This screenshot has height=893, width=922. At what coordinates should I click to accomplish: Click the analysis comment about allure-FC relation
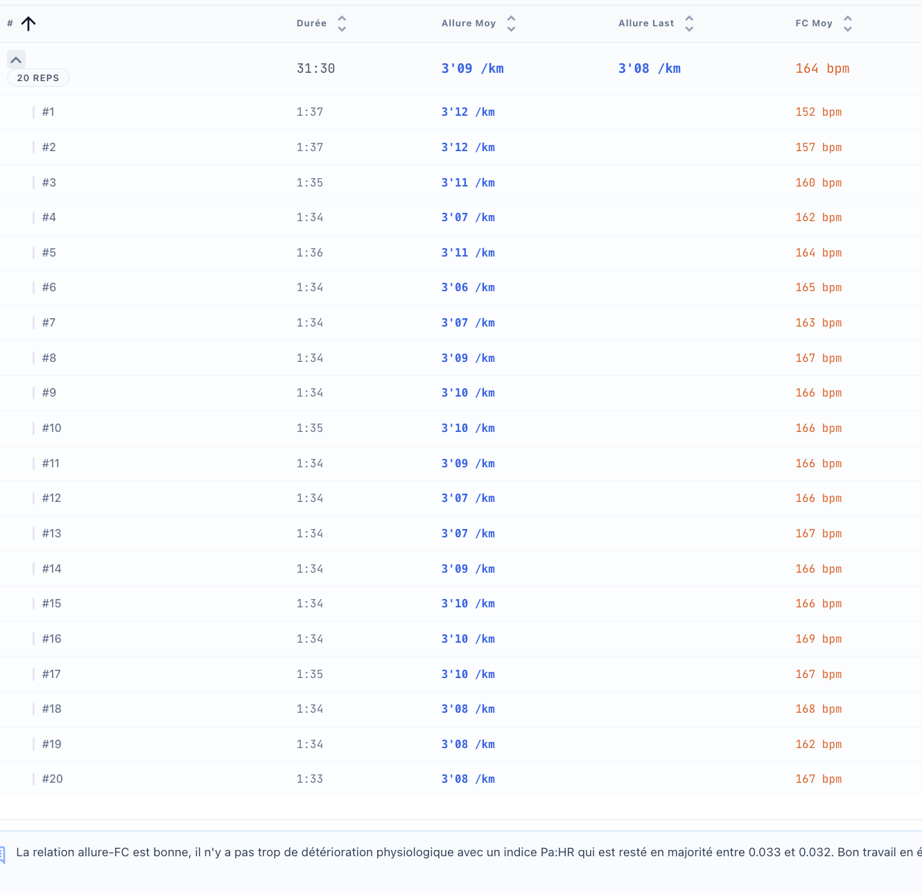coord(469,853)
